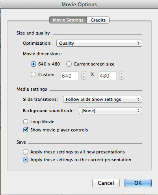Viewport: 158px width, 195px height.
Task: Select the Custom dimensions radio button
Action: 33,75
